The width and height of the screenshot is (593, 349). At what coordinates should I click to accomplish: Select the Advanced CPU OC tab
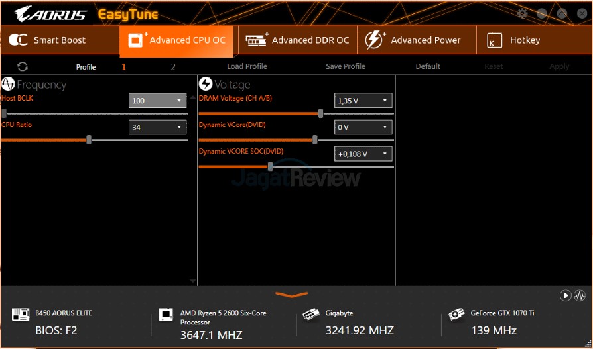(x=176, y=41)
